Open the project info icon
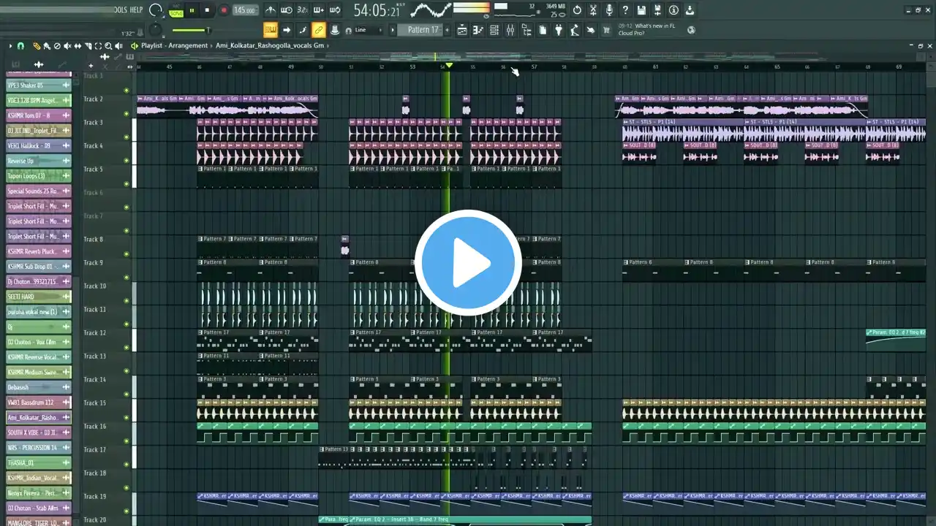Screen dimensions: 936x526 click(x=673, y=10)
